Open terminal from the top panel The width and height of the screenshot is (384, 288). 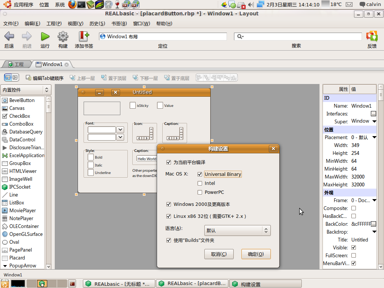[81, 4]
